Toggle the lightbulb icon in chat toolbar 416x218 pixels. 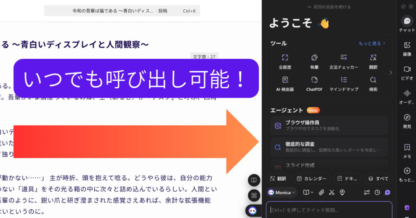coord(342,192)
